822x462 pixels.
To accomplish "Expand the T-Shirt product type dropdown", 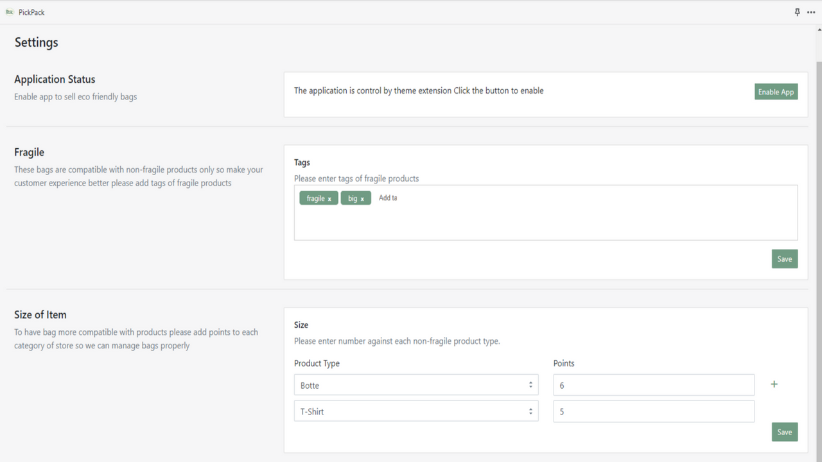I will (416, 411).
